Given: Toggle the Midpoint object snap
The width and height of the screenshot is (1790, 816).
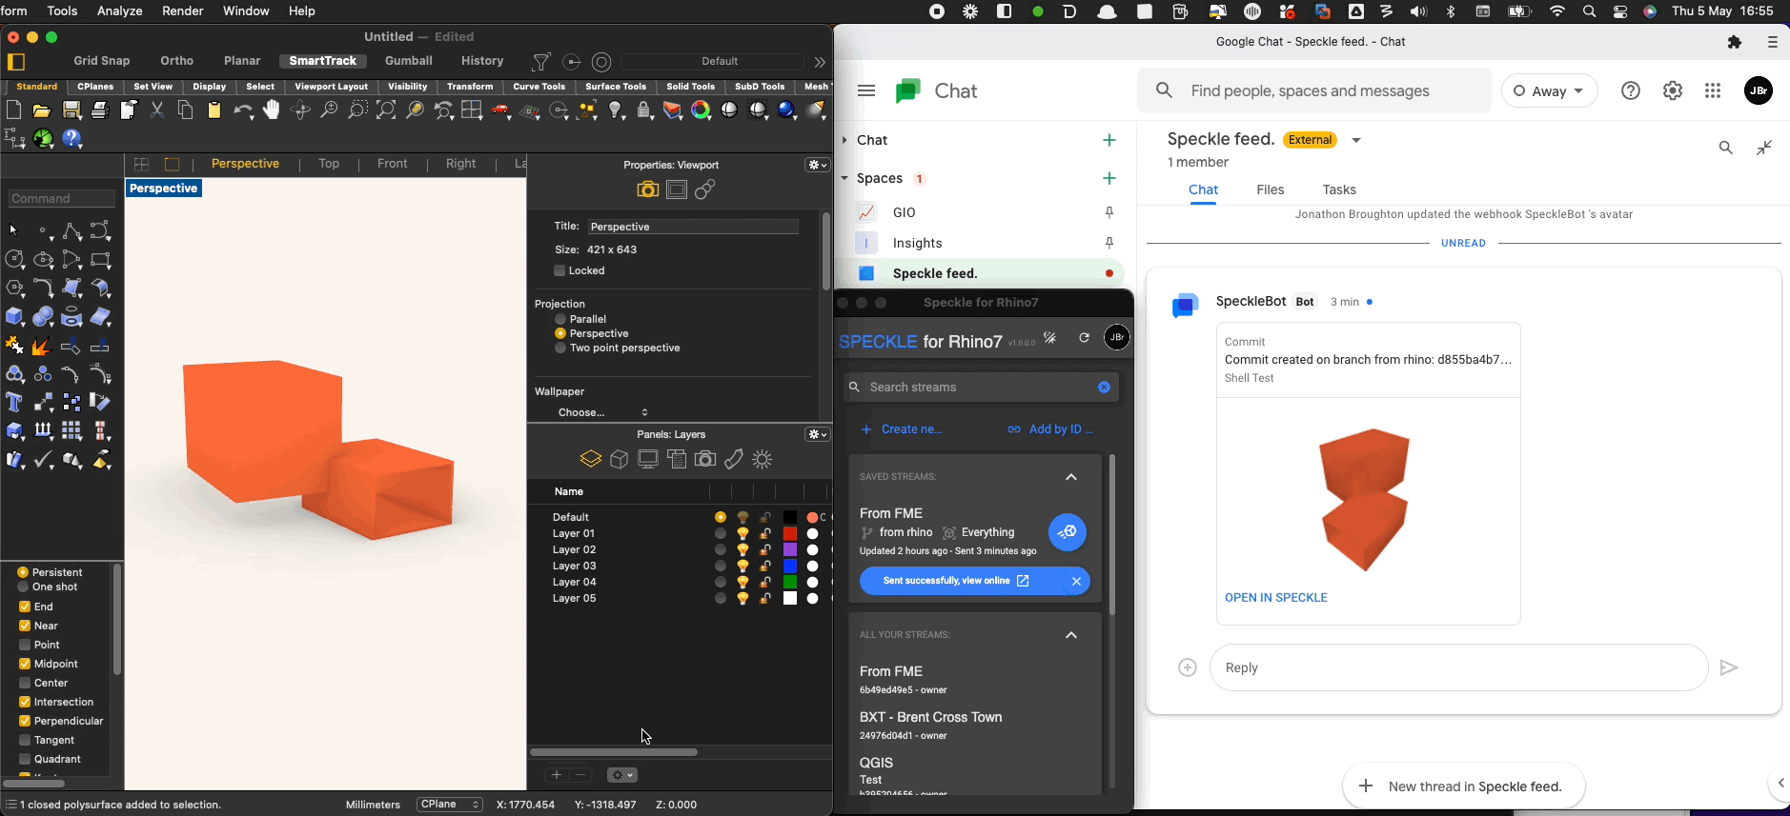Looking at the screenshot, I should point(25,664).
